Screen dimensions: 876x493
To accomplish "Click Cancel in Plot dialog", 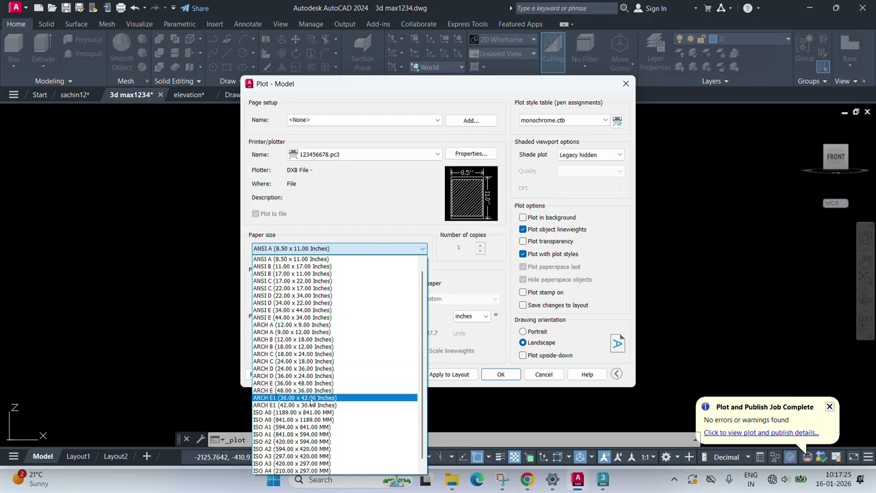I will (543, 375).
